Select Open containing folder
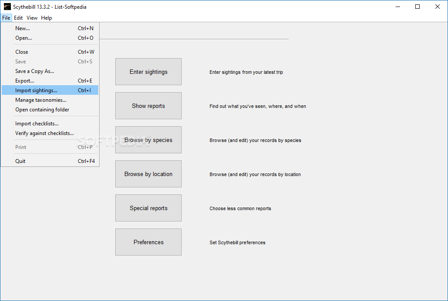 (x=50, y=110)
